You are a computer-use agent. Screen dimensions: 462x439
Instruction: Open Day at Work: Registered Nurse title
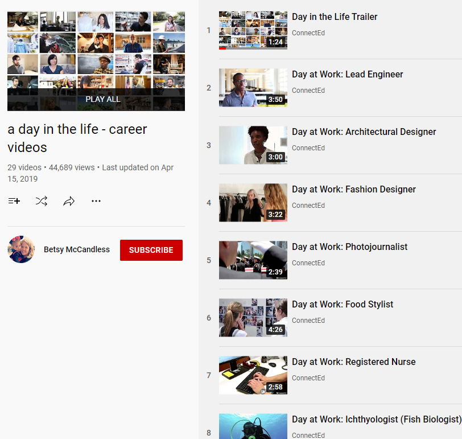[353, 362]
